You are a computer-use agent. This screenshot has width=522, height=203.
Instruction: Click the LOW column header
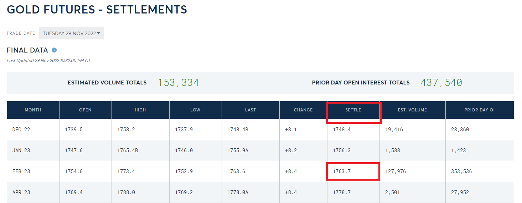pos(195,110)
